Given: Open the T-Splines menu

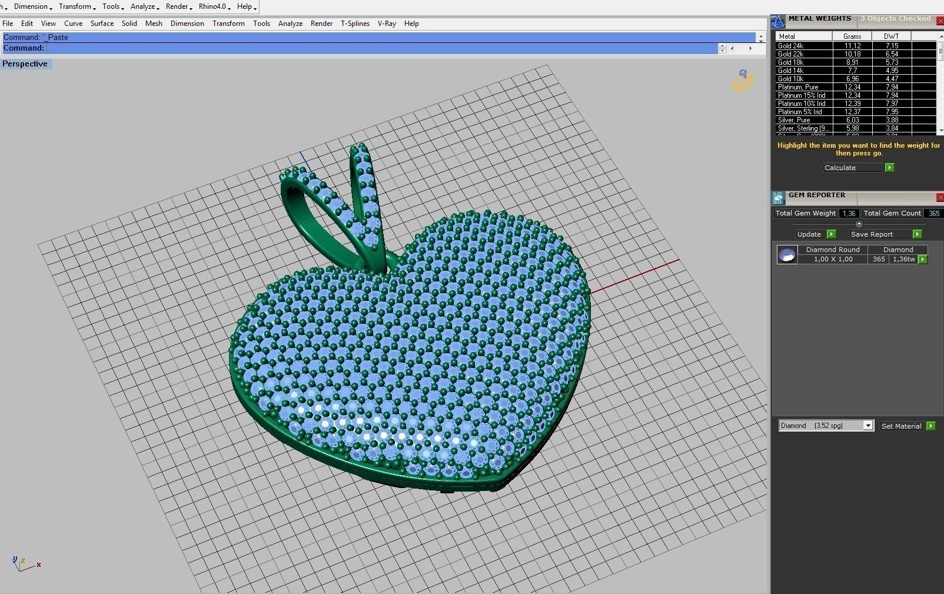Looking at the screenshot, I should (x=355, y=24).
